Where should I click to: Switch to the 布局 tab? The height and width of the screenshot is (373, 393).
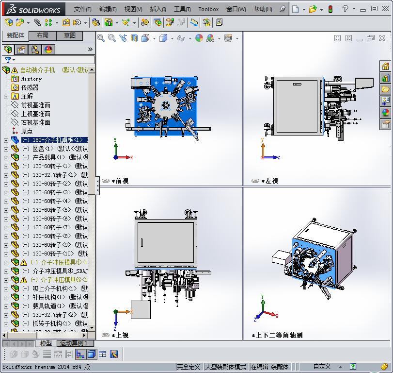point(43,35)
